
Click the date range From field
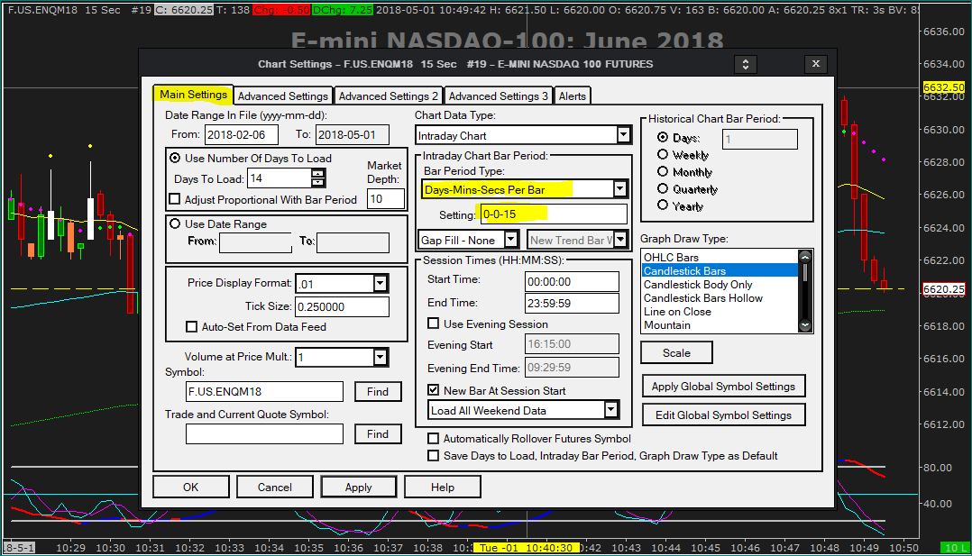pyautogui.click(x=241, y=134)
